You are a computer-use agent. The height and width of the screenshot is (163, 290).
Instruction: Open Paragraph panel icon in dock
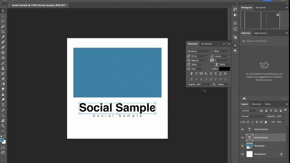235,51
